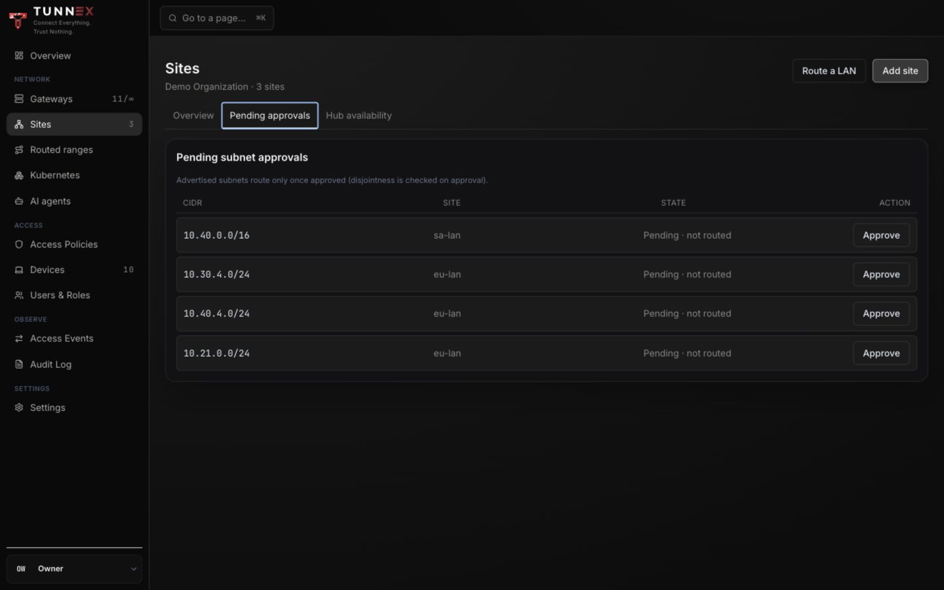Click Pending state of 10.21.0.0/24 row

(x=687, y=353)
